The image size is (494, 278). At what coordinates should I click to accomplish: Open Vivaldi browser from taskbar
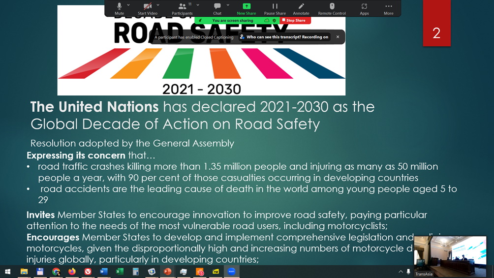(x=88, y=272)
